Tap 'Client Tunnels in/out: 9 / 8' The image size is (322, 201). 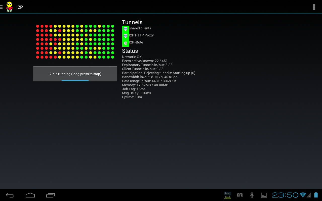(143, 69)
